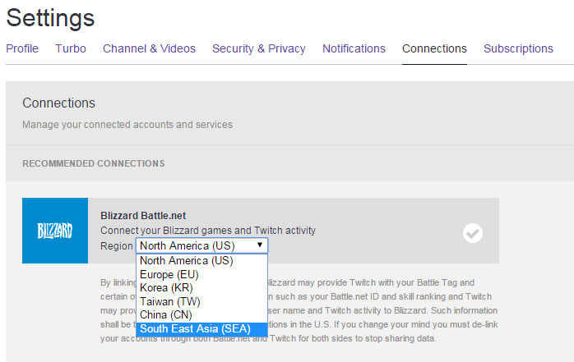This screenshot has height=362, width=574.
Task: Go to Security & Privacy tab
Action: pyautogui.click(x=259, y=48)
